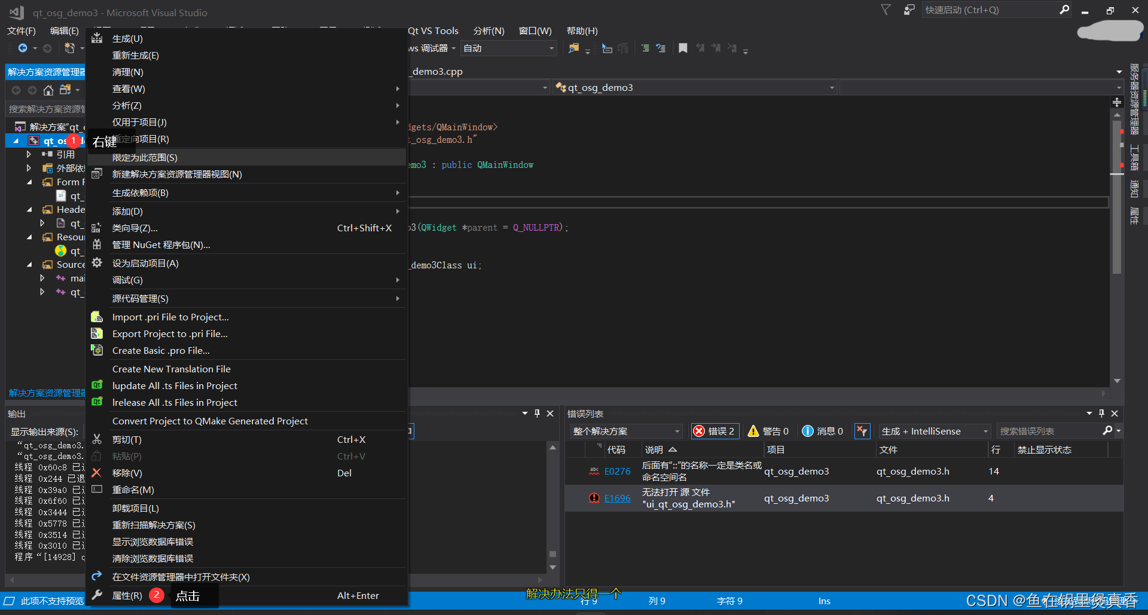Image resolution: width=1148 pixels, height=615 pixels.
Task: Open the 自动 configuration dropdown
Action: pos(509,48)
